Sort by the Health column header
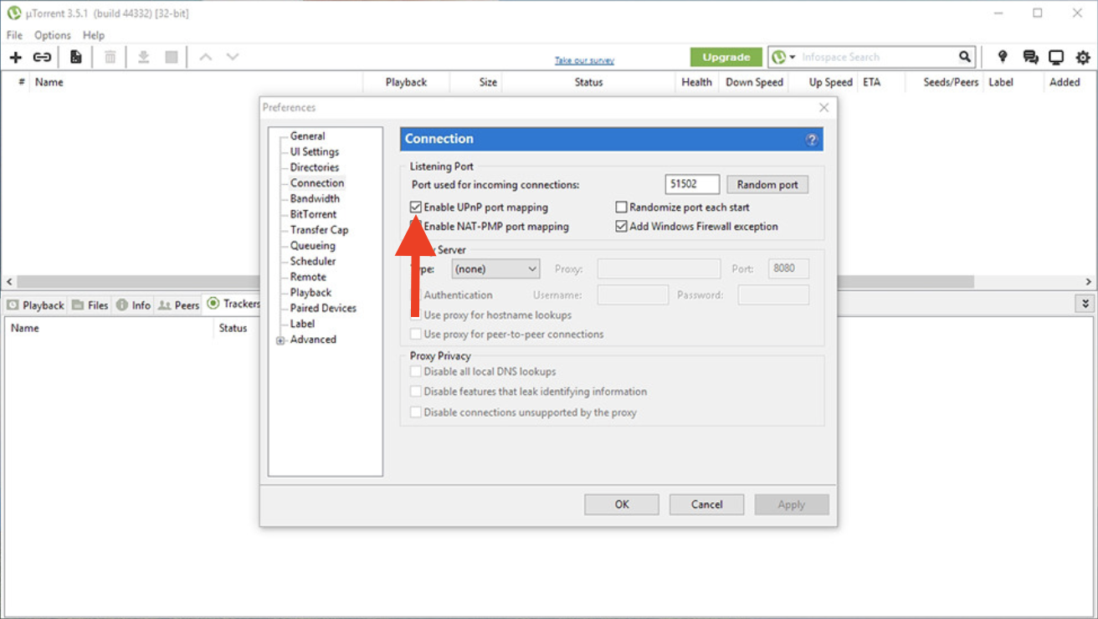The image size is (1098, 619). [696, 82]
